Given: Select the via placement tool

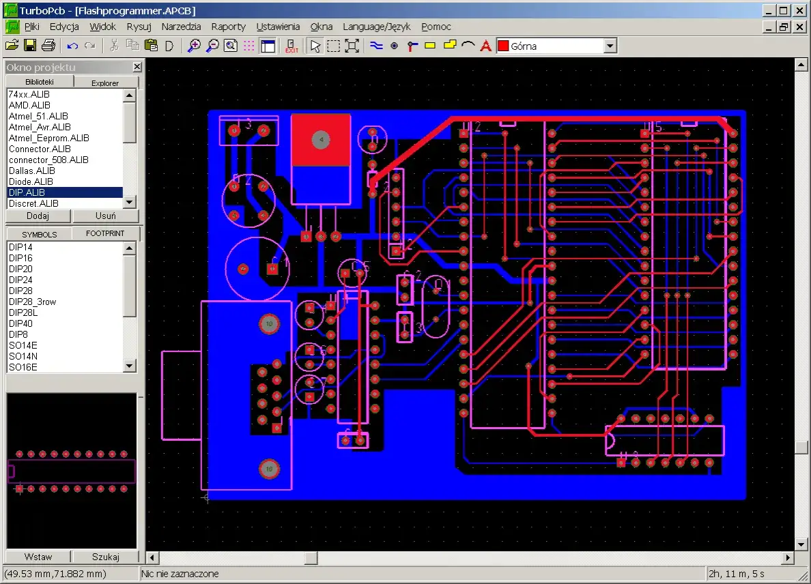Looking at the screenshot, I should click(x=394, y=46).
